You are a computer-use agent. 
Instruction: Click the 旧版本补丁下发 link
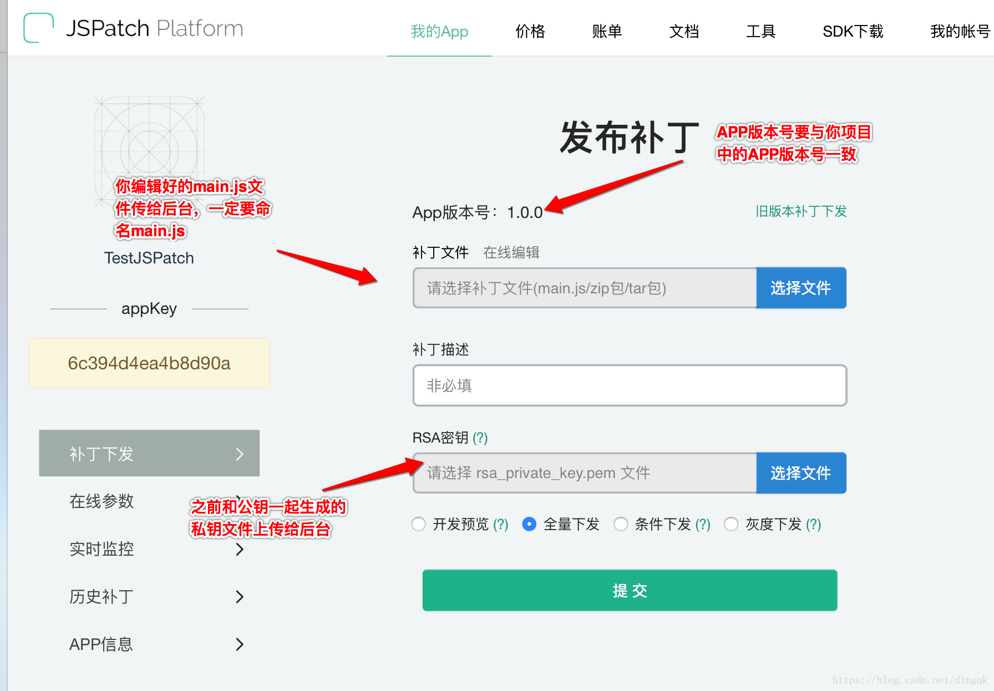[801, 211]
